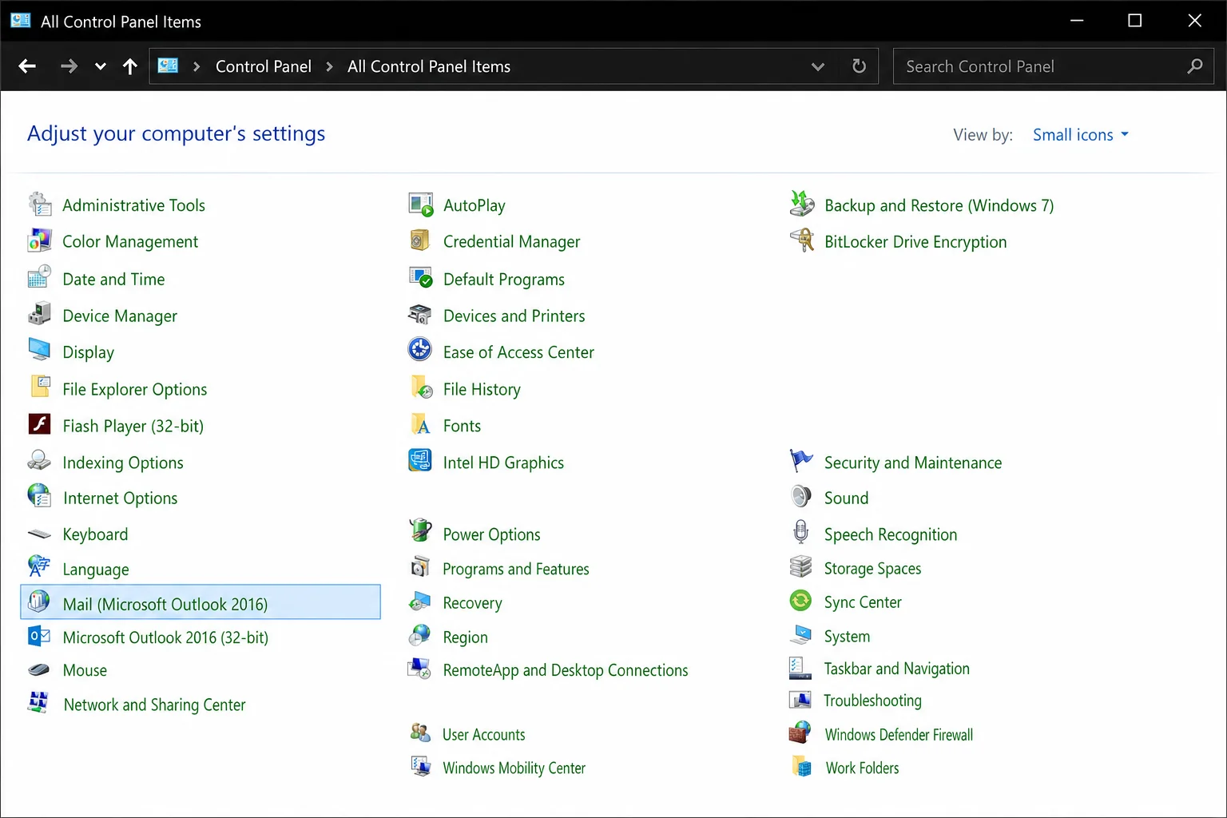The height and width of the screenshot is (818, 1227).
Task: Expand the chevron before Control Panel breadcrumb
Action: (197, 67)
